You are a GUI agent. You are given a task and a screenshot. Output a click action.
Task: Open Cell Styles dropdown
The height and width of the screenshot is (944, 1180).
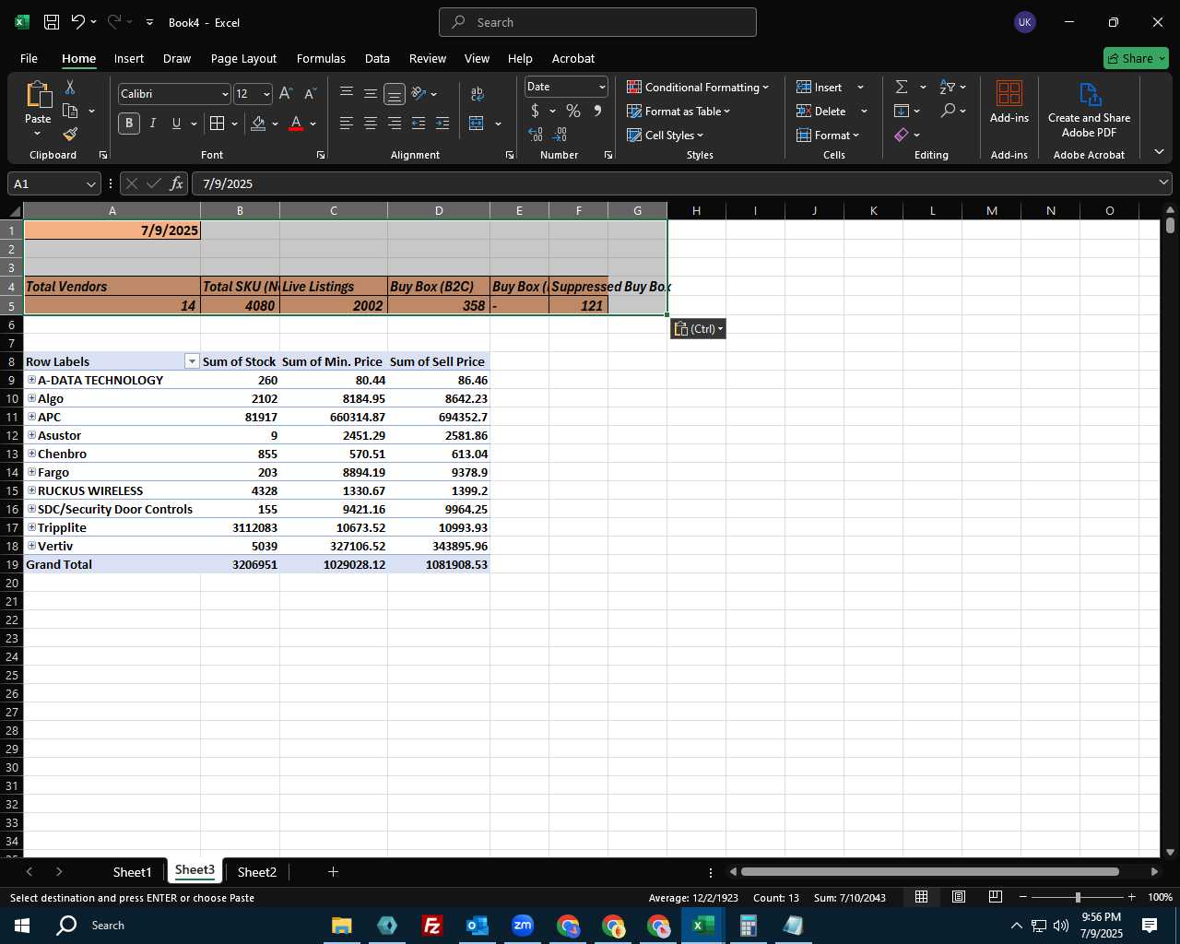[665, 135]
